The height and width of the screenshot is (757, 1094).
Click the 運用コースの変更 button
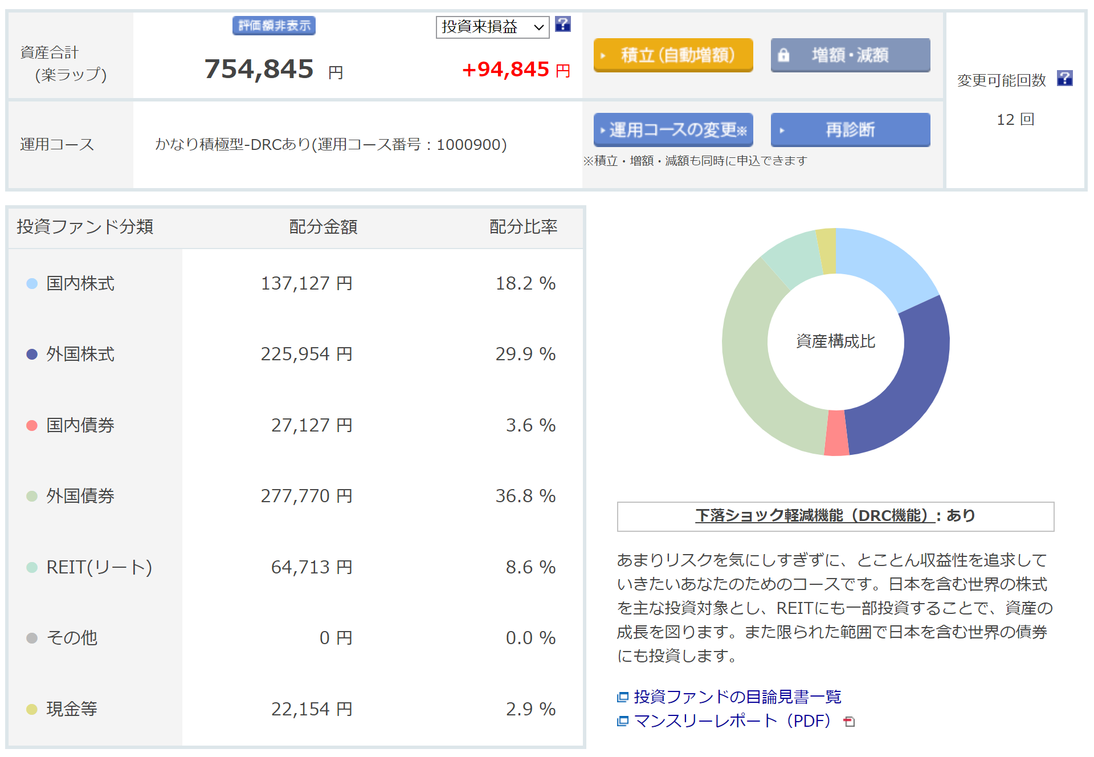pos(673,130)
